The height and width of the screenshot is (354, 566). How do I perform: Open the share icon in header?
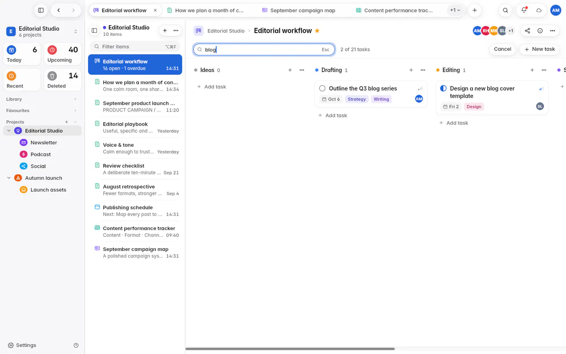tap(528, 31)
